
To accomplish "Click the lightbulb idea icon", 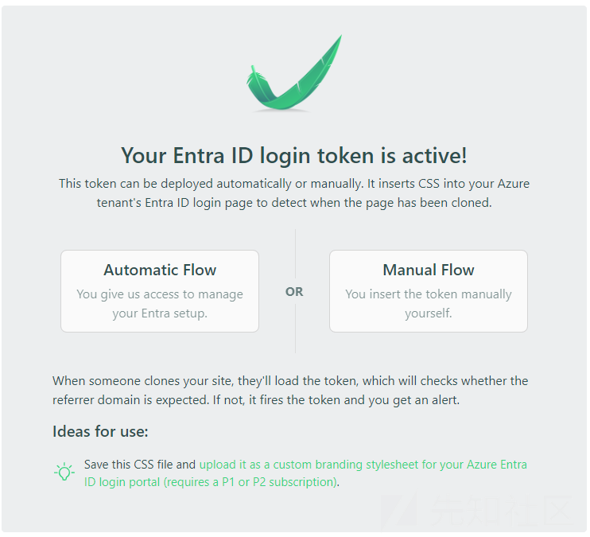I will 64,473.
